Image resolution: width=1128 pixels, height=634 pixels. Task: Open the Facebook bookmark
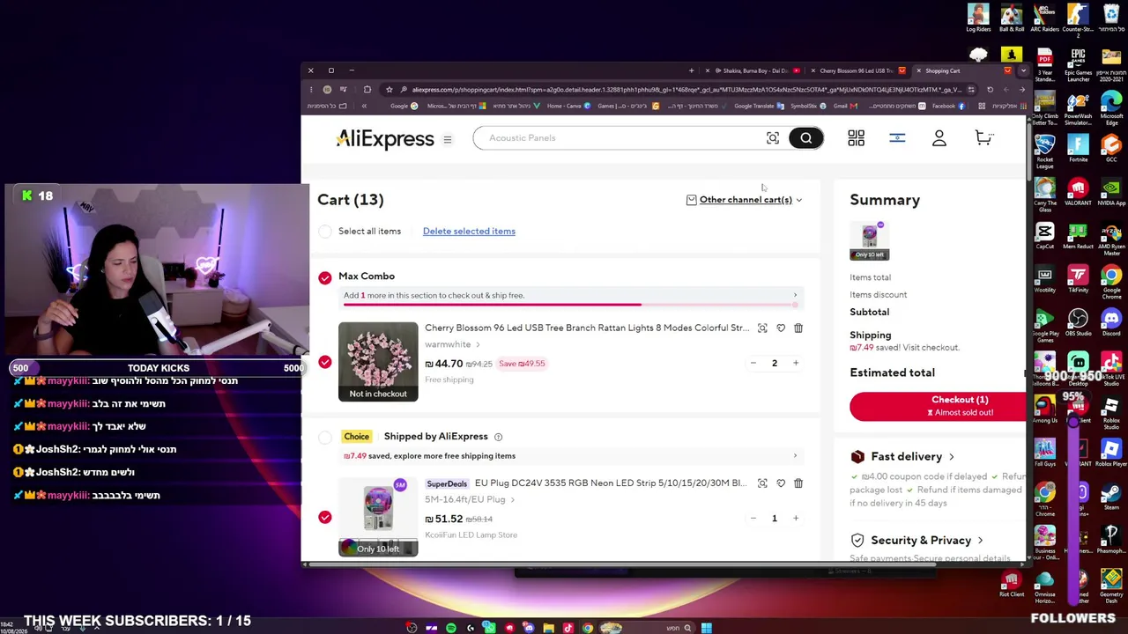pos(948,106)
